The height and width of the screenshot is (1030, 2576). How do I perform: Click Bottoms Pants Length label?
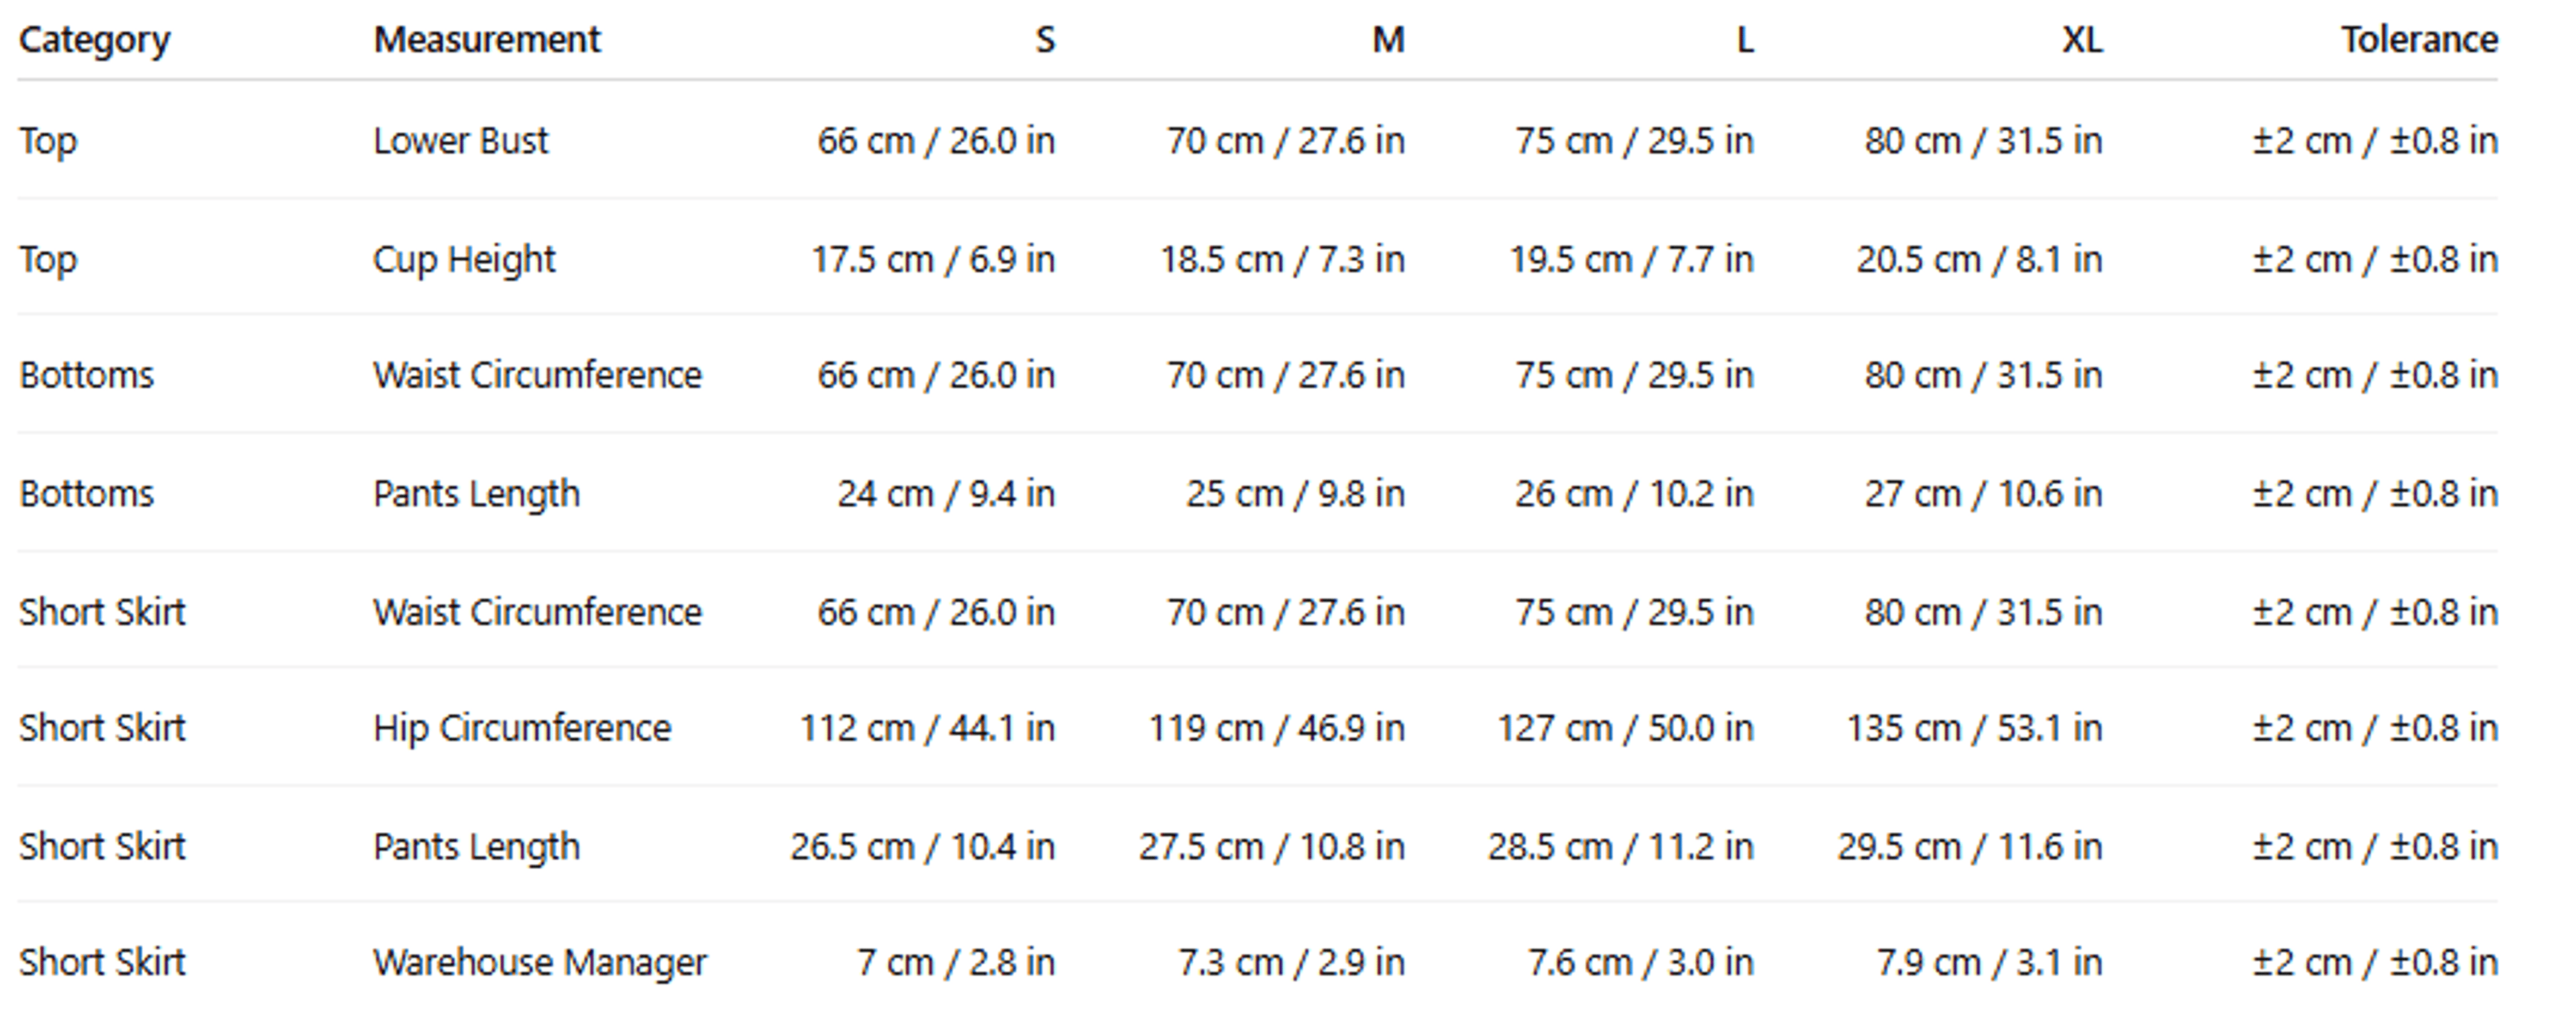pyautogui.click(x=476, y=493)
